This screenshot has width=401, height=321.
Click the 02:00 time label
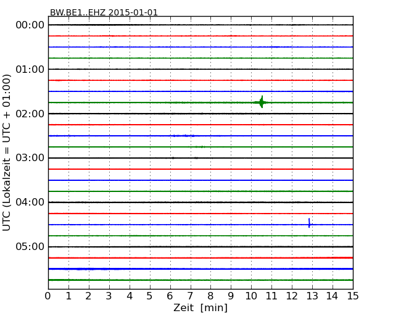click(x=30, y=114)
